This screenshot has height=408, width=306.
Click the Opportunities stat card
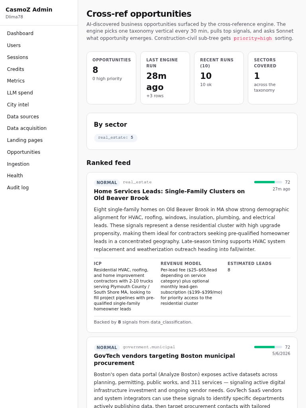click(x=112, y=78)
